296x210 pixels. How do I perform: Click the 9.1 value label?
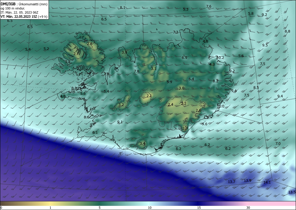point(120,122)
